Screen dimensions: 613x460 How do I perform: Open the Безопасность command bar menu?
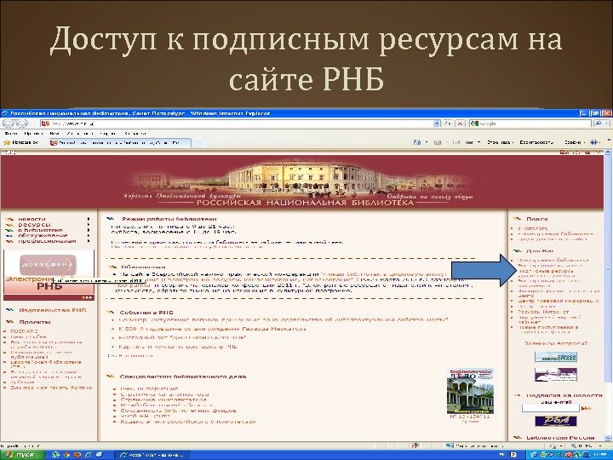(536, 143)
